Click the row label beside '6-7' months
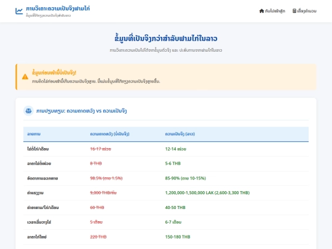Screen dimensions: 332x249 39,222
